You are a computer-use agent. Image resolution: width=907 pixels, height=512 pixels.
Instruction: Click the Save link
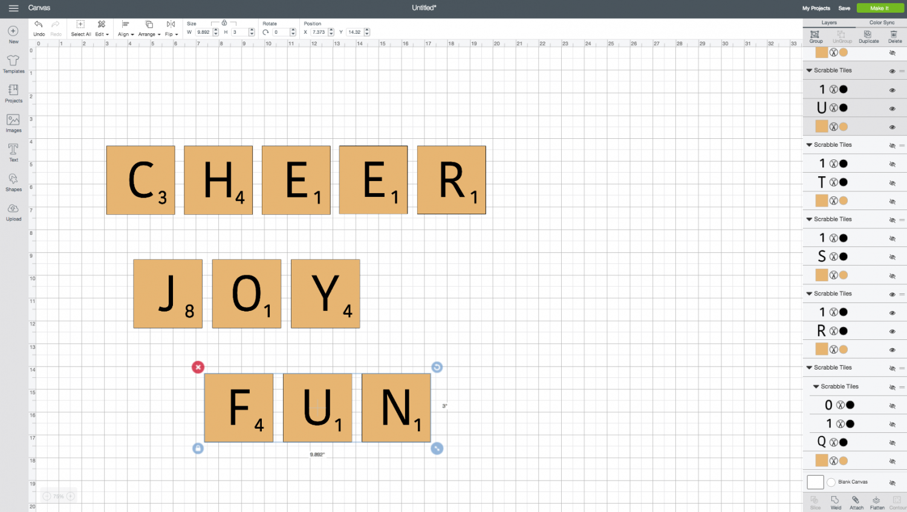pos(845,8)
